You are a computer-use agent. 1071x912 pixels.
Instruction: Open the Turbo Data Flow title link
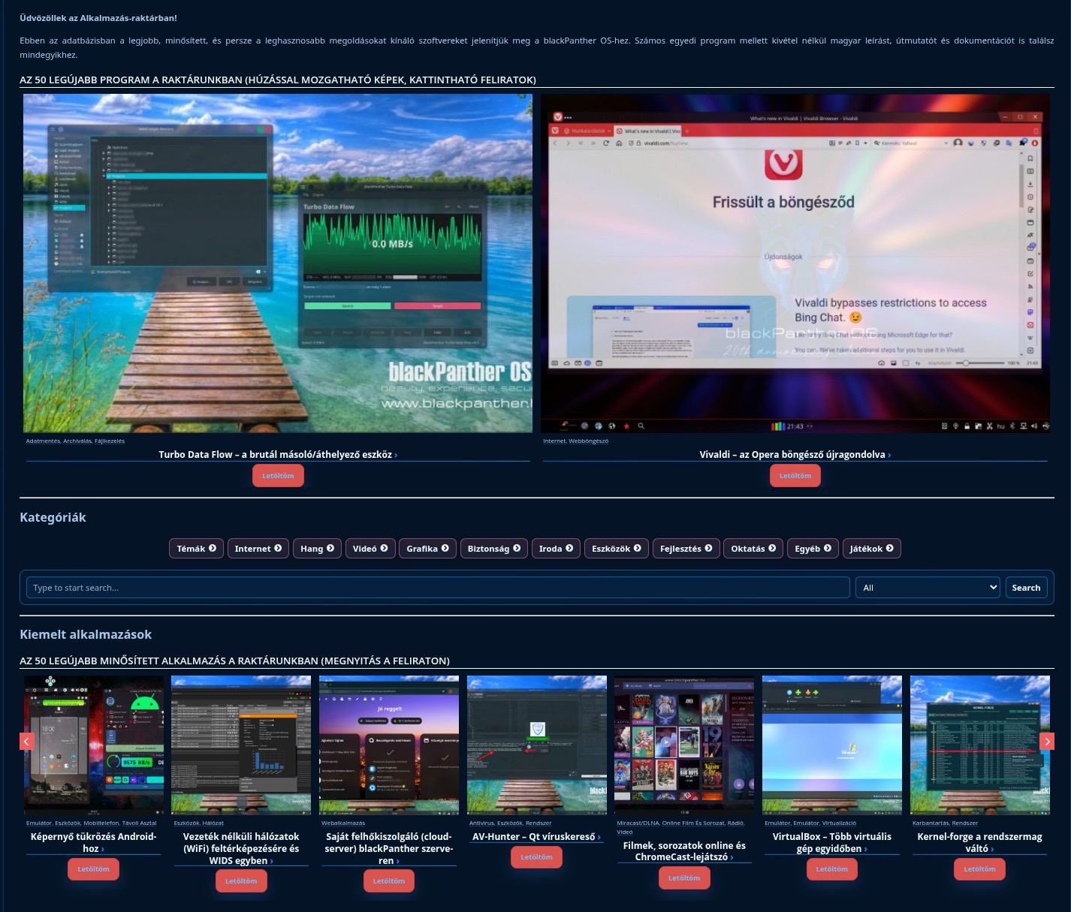[278, 454]
